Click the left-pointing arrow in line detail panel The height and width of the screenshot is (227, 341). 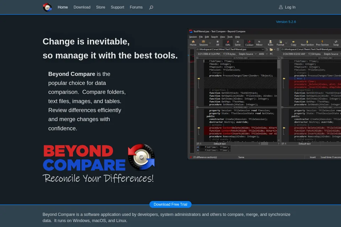[x=198, y=150]
